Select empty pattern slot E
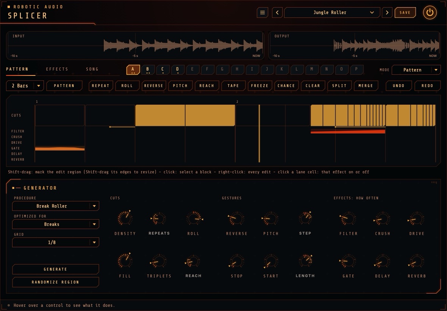Viewport: 447px width, 311px height. [x=192, y=70]
